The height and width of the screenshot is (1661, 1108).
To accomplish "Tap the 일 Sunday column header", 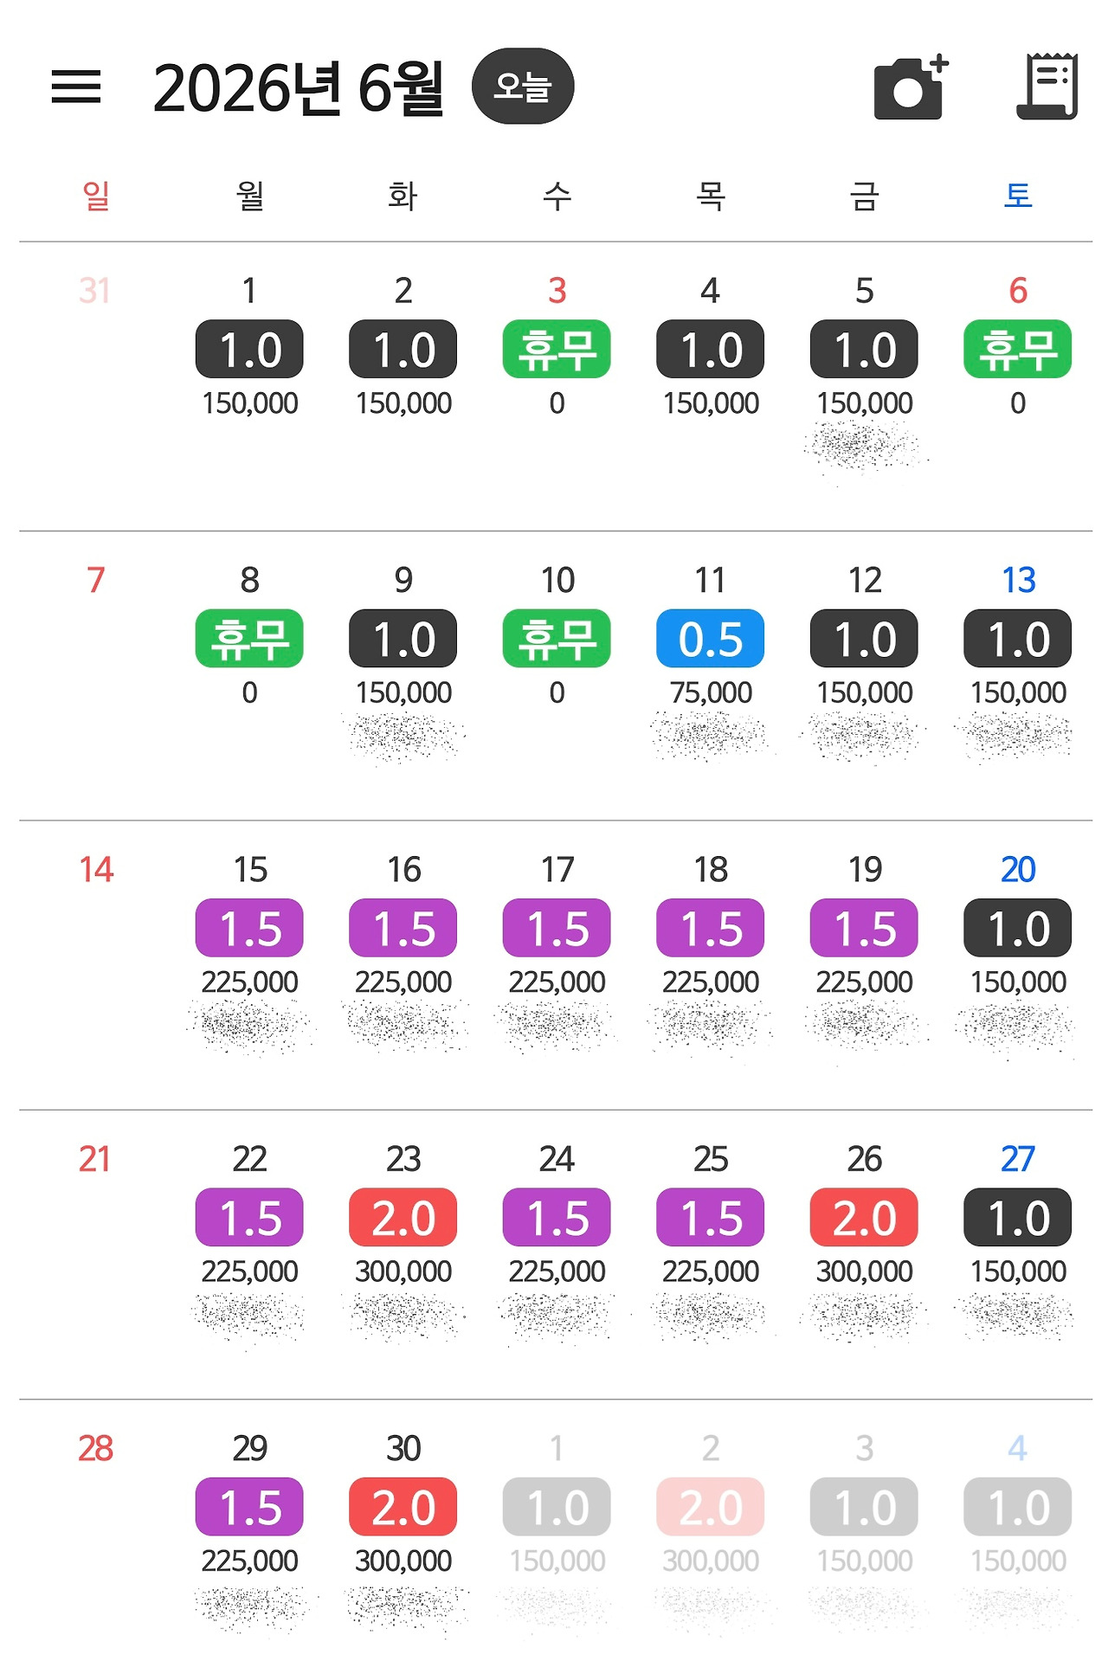I will pos(96,196).
